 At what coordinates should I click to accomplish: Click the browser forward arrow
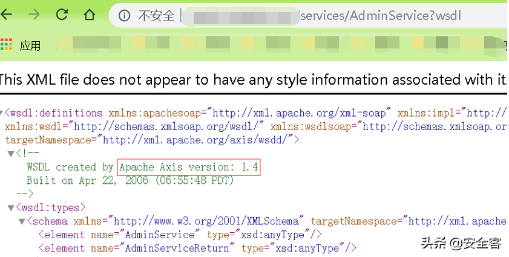(x=34, y=15)
